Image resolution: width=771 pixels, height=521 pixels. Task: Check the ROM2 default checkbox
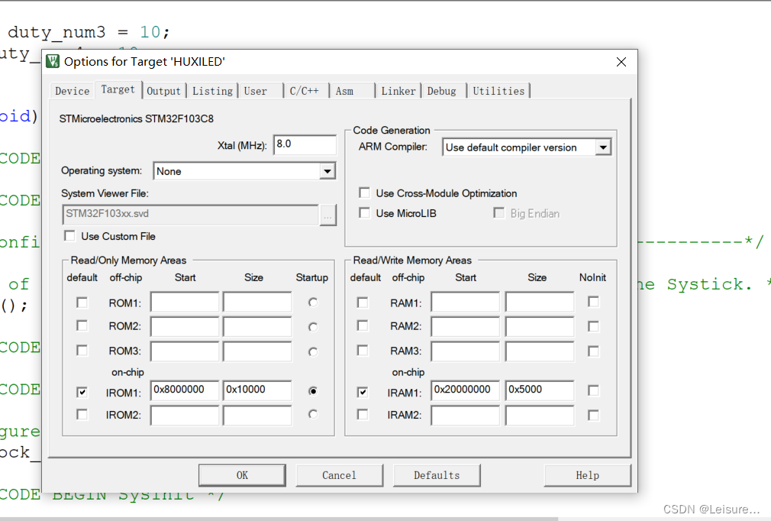[x=82, y=325]
